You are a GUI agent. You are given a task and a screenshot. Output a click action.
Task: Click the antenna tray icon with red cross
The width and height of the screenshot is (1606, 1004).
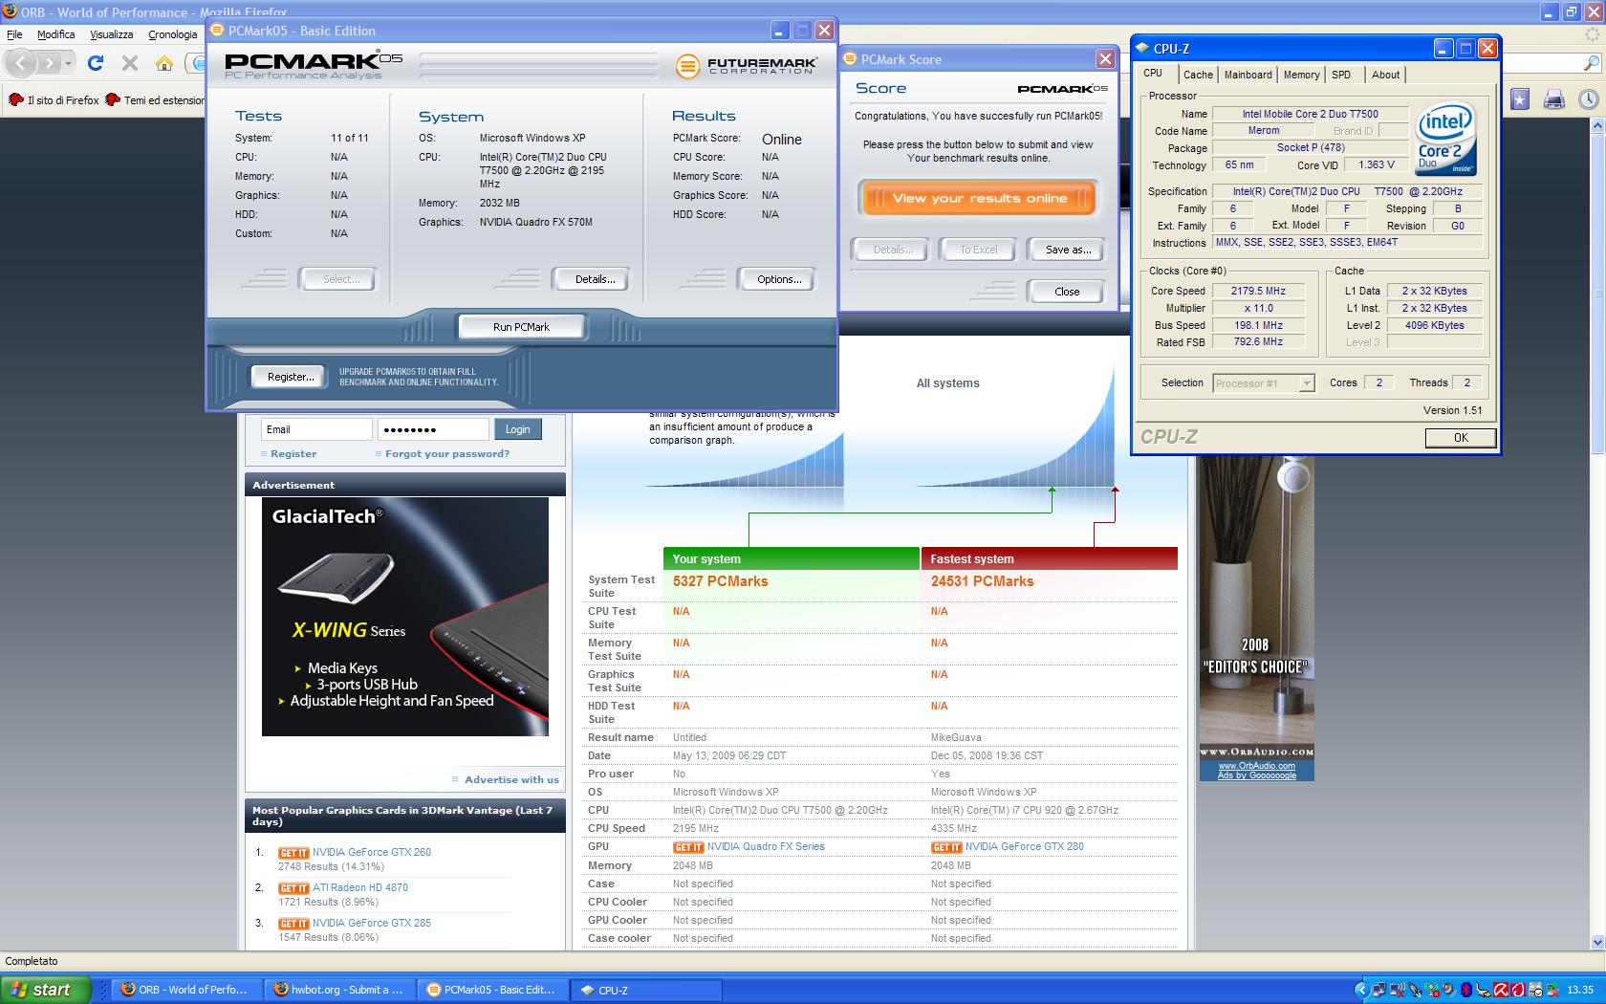point(1431,990)
